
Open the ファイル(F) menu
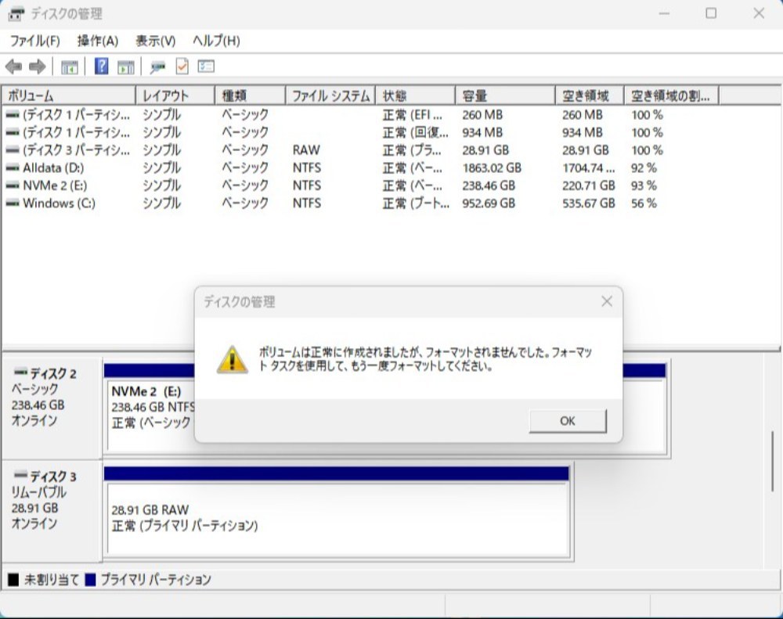(35, 41)
